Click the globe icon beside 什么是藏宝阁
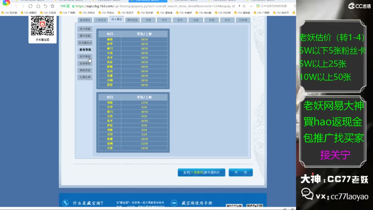373x210 pixels. click(66, 203)
